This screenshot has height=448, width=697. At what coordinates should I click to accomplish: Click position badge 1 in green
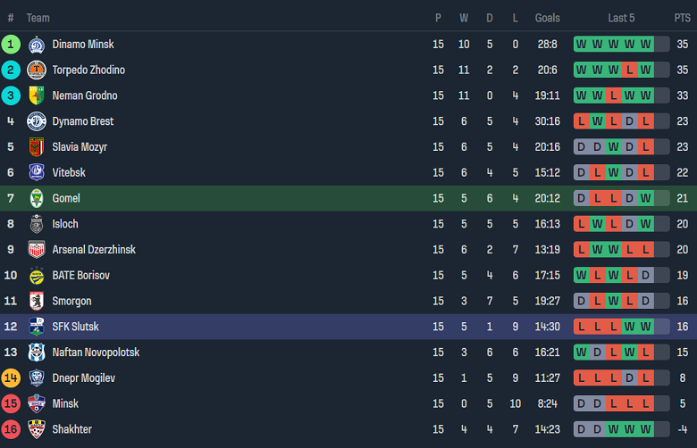pos(11,45)
